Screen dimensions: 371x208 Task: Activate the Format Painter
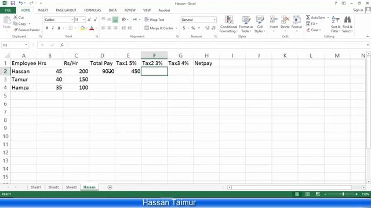click(27, 30)
